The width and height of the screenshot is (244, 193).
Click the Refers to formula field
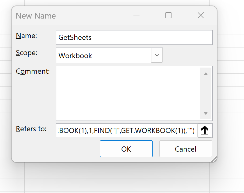[127, 131]
